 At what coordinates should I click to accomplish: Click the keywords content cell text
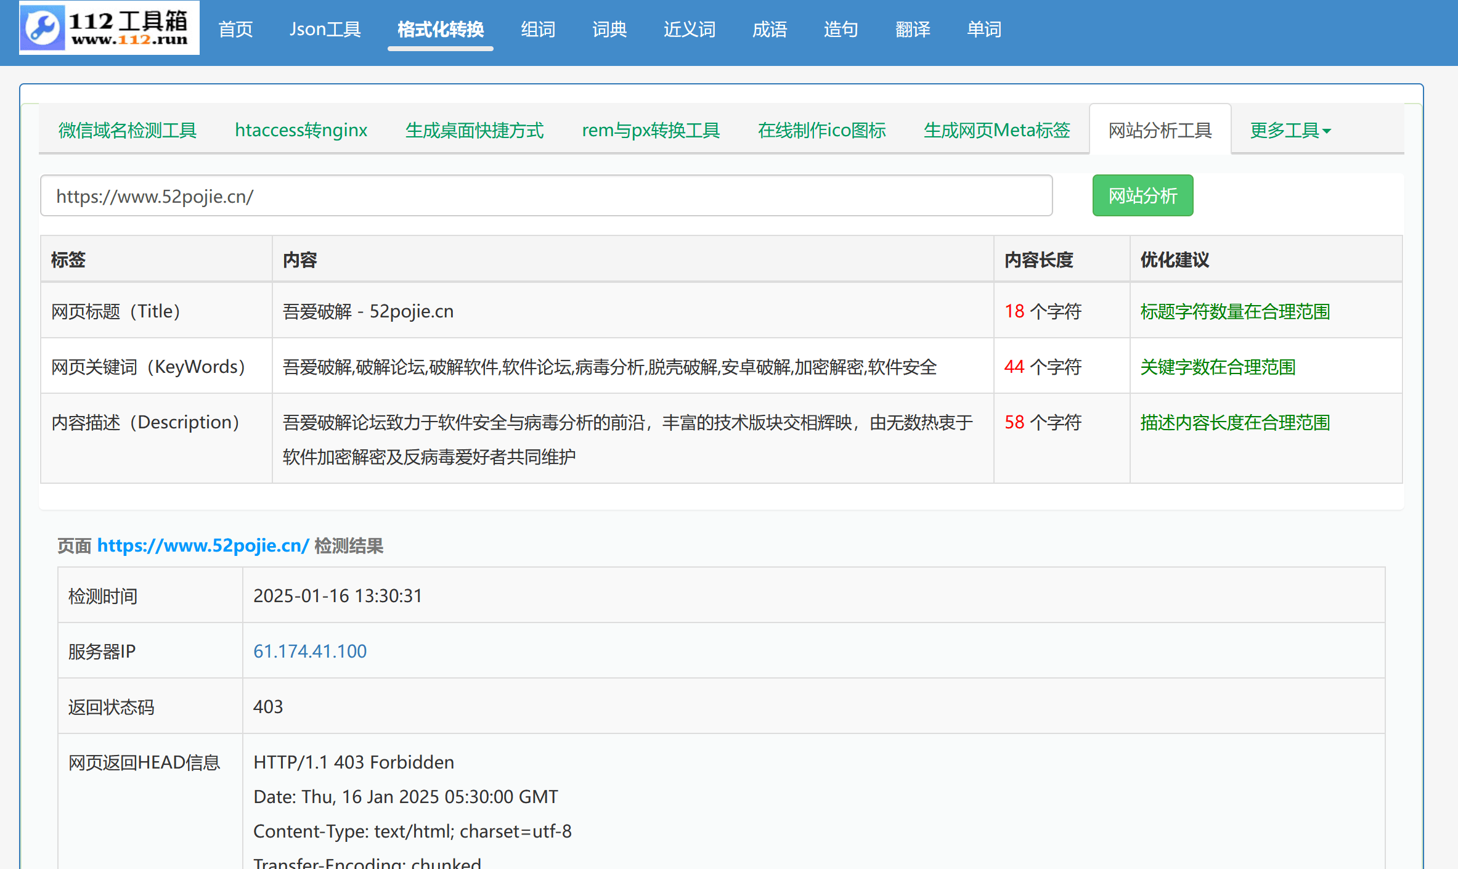[609, 367]
